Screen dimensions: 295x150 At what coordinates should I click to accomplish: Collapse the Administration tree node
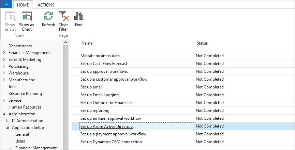pos(4,114)
